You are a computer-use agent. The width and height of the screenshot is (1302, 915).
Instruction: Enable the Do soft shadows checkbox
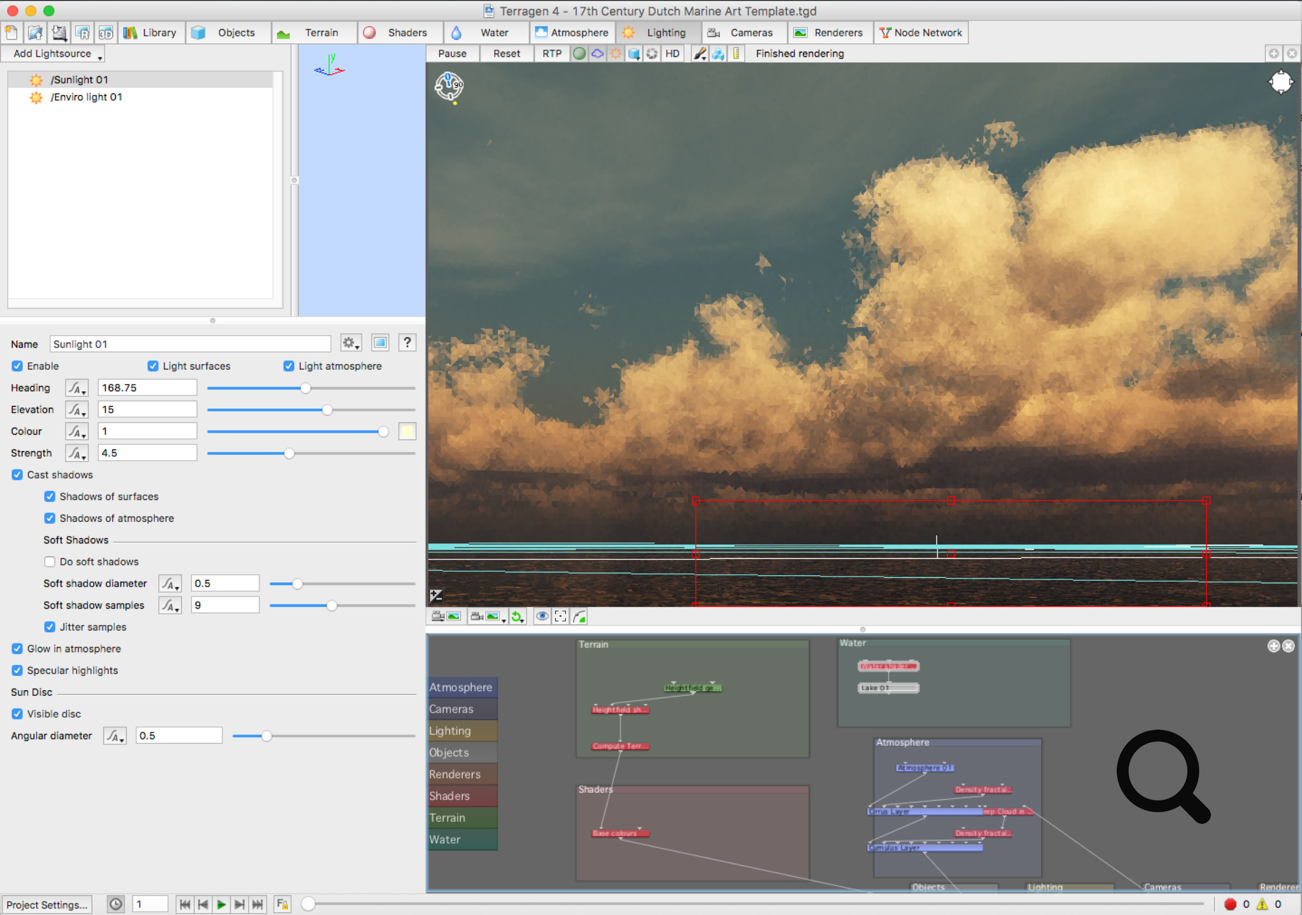click(x=50, y=561)
